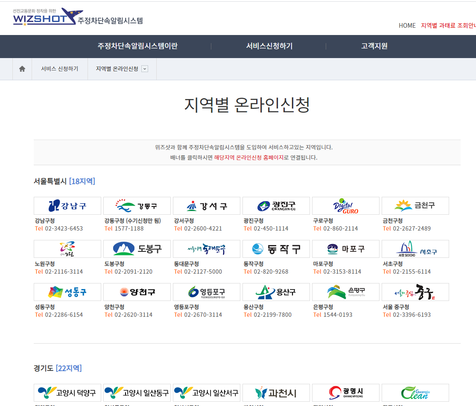
Task: Click phone number 02-2199-7800
Action: pos(273,315)
